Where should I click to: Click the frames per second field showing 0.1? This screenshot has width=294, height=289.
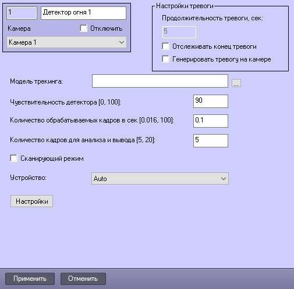(x=211, y=121)
